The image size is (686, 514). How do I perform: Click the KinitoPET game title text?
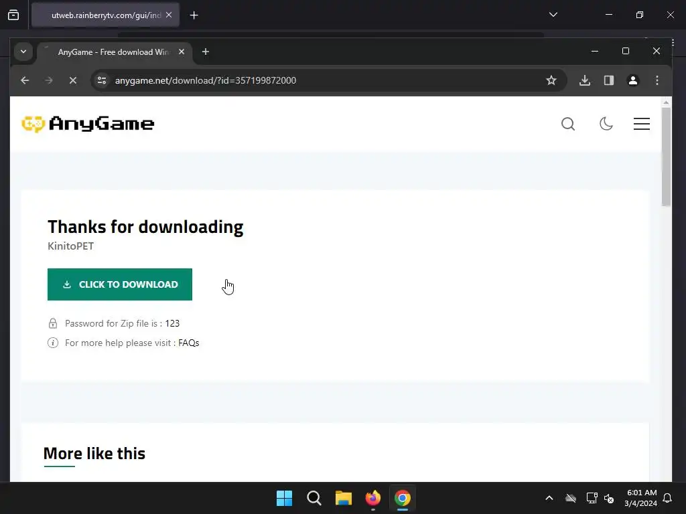point(71,246)
